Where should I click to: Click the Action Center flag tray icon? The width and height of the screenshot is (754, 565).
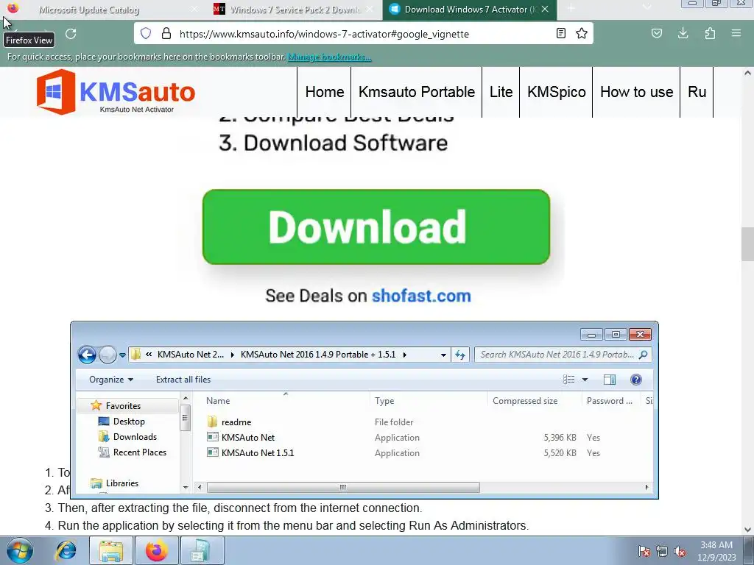click(644, 551)
